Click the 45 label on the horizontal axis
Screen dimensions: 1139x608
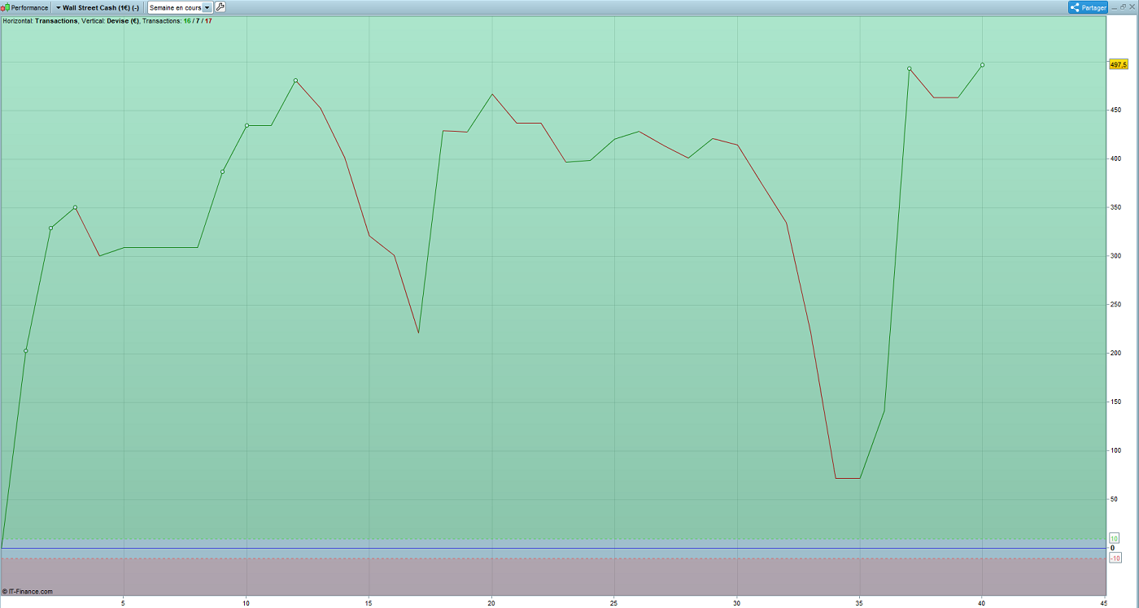tap(1104, 603)
